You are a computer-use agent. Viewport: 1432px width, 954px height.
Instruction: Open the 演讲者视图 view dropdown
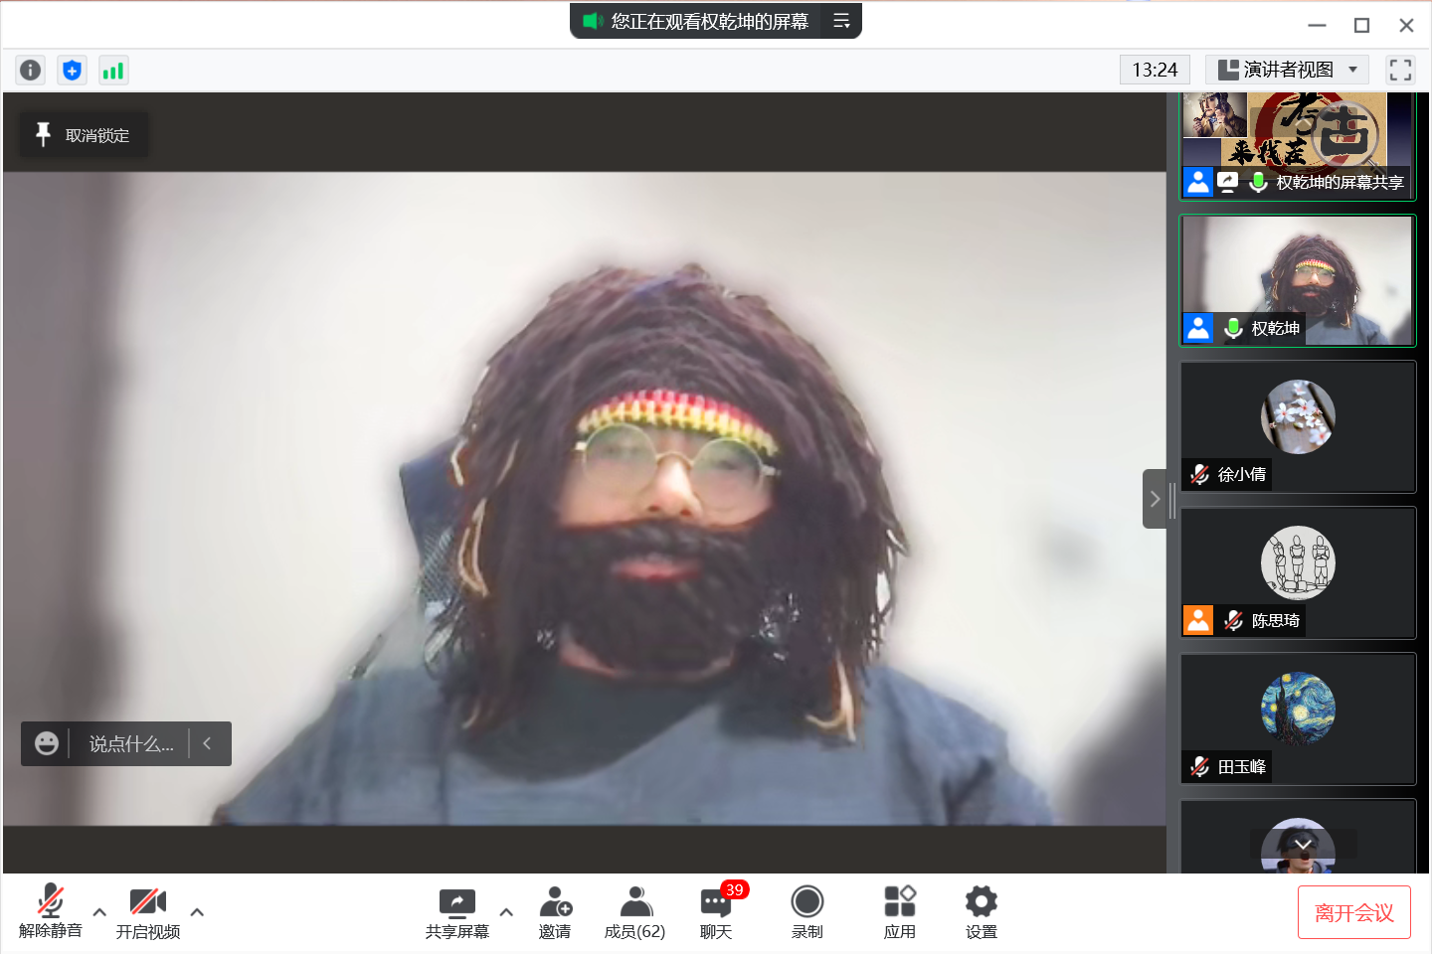pyautogui.click(x=1287, y=70)
